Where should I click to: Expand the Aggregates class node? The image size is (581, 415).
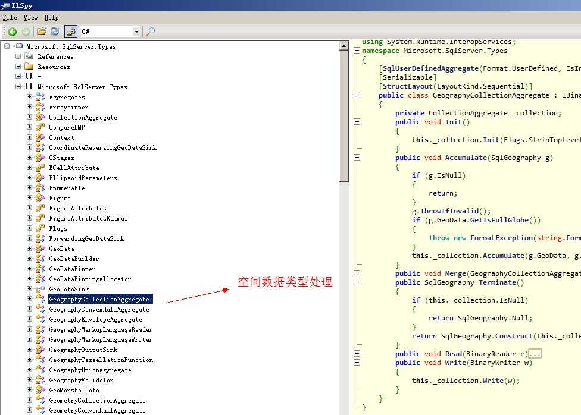pos(30,97)
